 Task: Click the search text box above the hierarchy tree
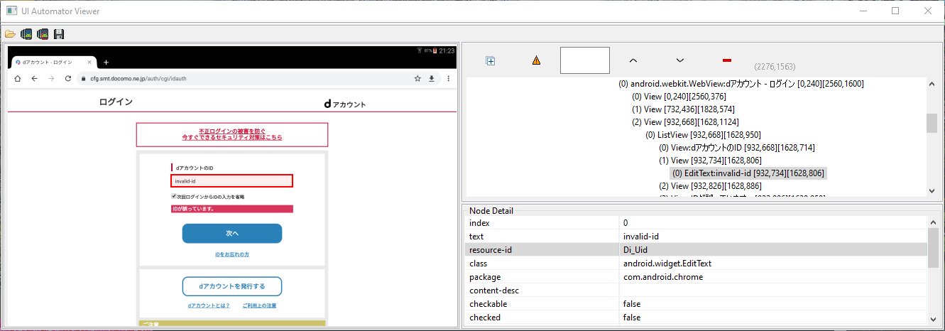(585, 60)
